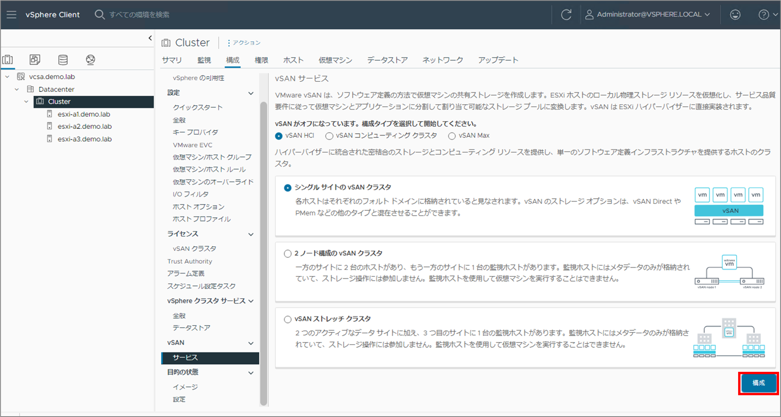
Task: Open キー プロバイダ settings page
Action: coord(195,132)
